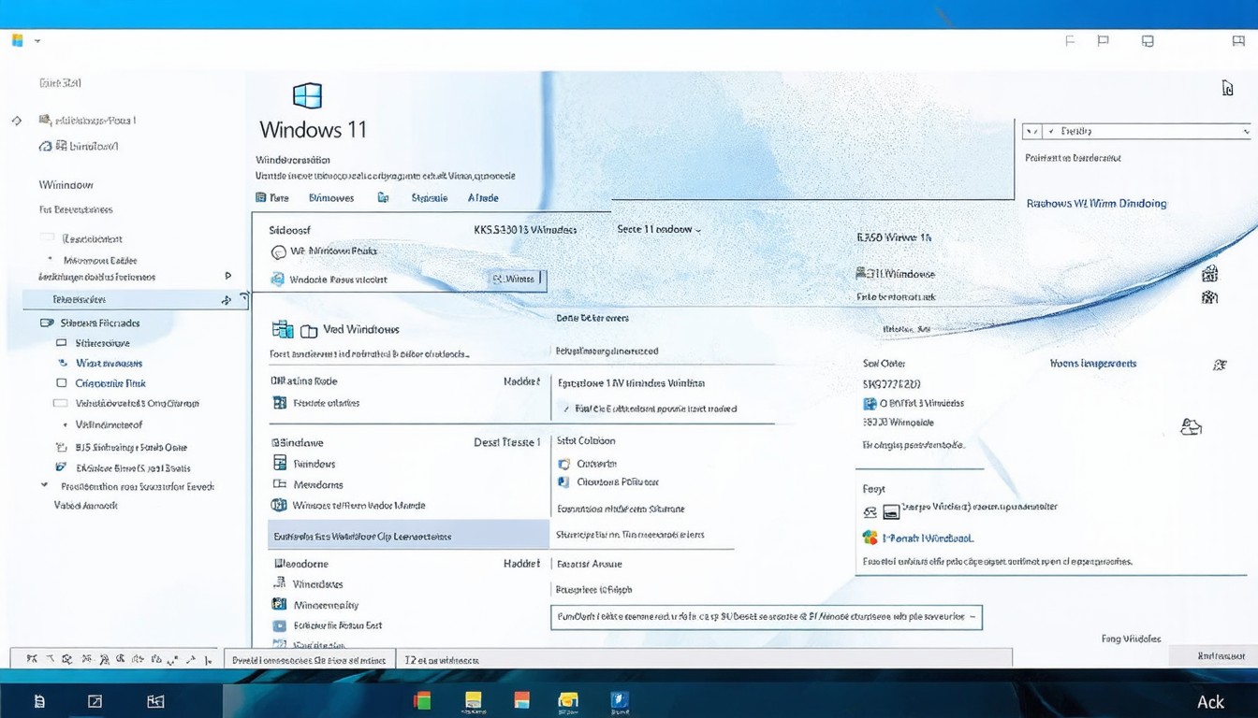
Task: Click the "Fang Vfindoles" label near bottom right
Action: [x=1131, y=639]
